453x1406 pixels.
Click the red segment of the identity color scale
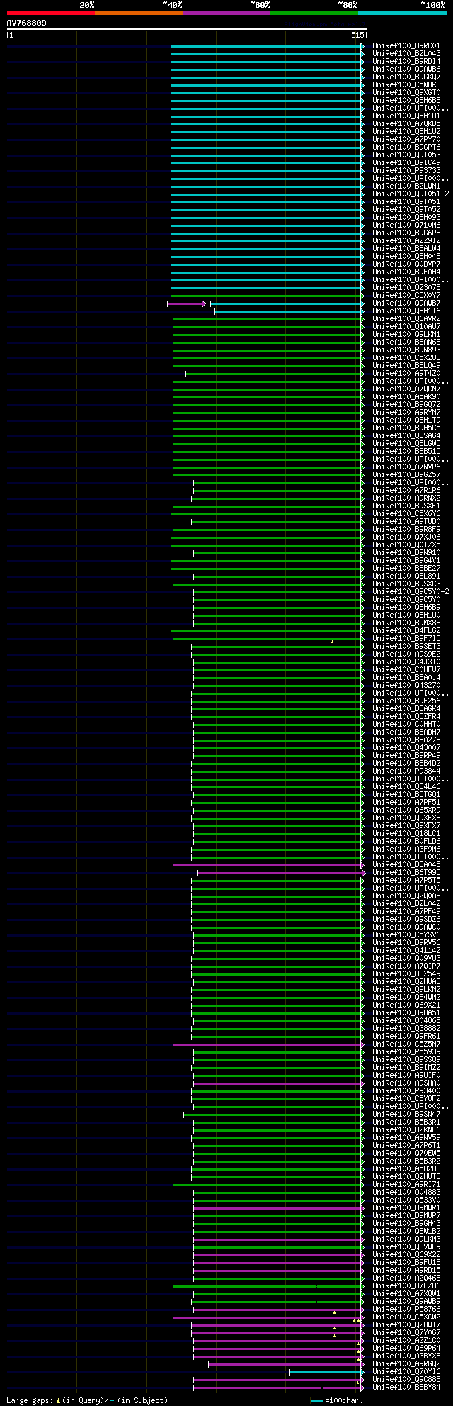click(50, 13)
